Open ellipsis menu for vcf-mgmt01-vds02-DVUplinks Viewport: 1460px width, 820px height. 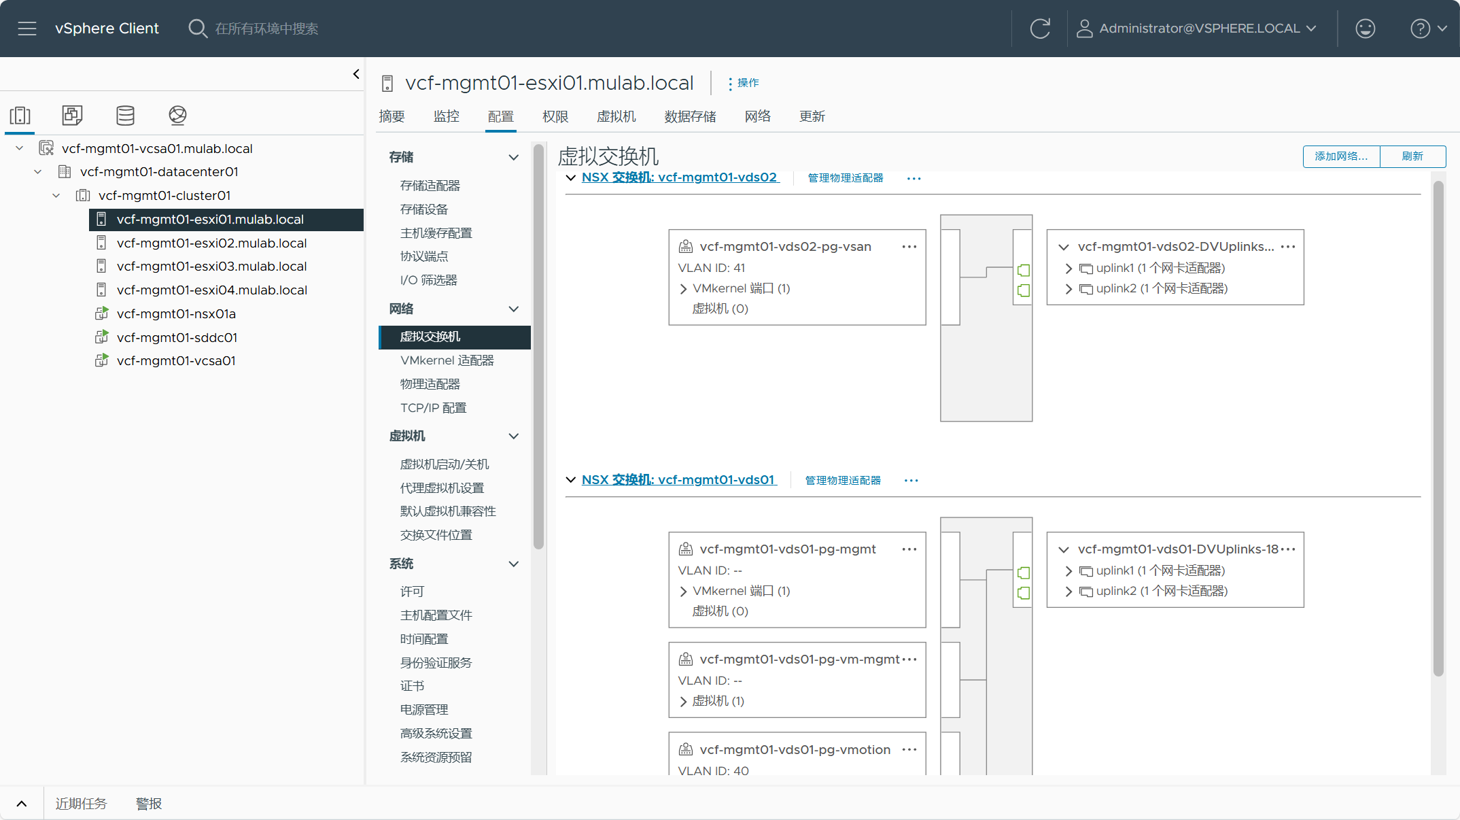coord(1288,247)
